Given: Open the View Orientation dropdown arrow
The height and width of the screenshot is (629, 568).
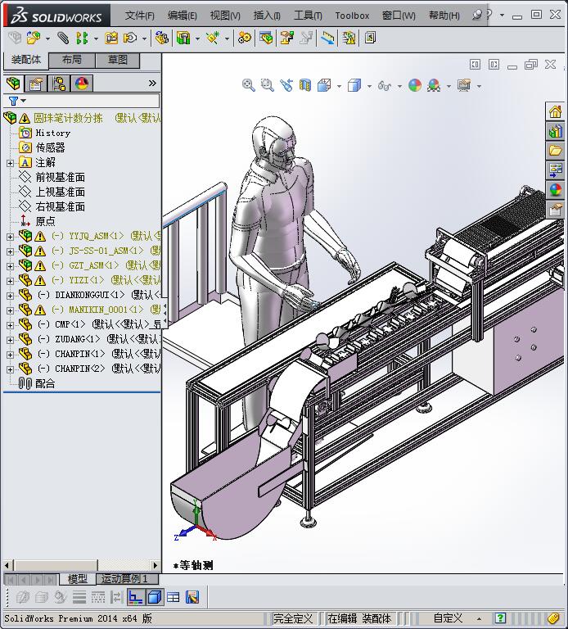Looking at the screenshot, I should [x=339, y=86].
